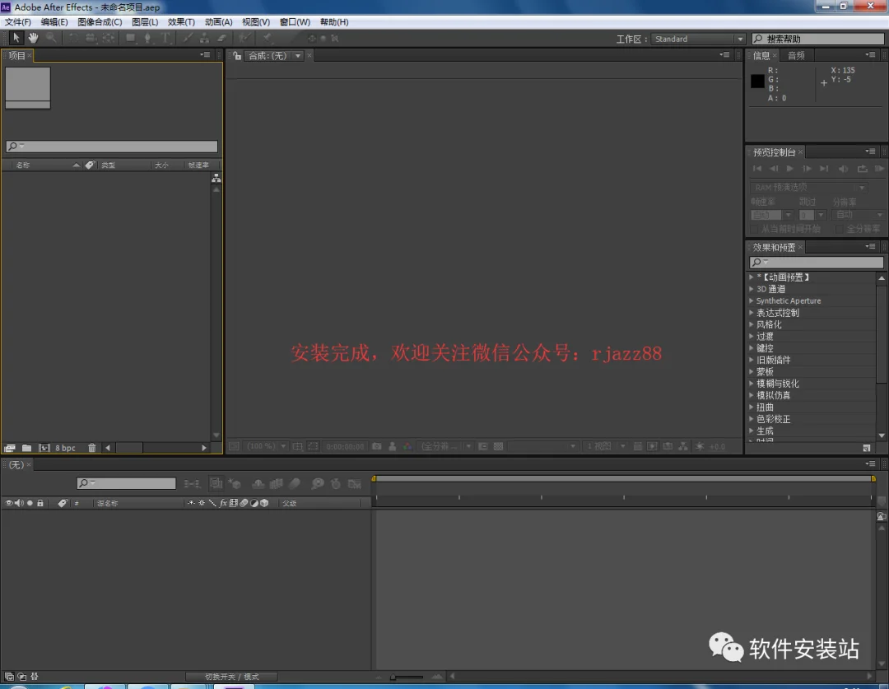Select the Eraser tool
Image resolution: width=889 pixels, height=689 pixels.
coord(222,38)
